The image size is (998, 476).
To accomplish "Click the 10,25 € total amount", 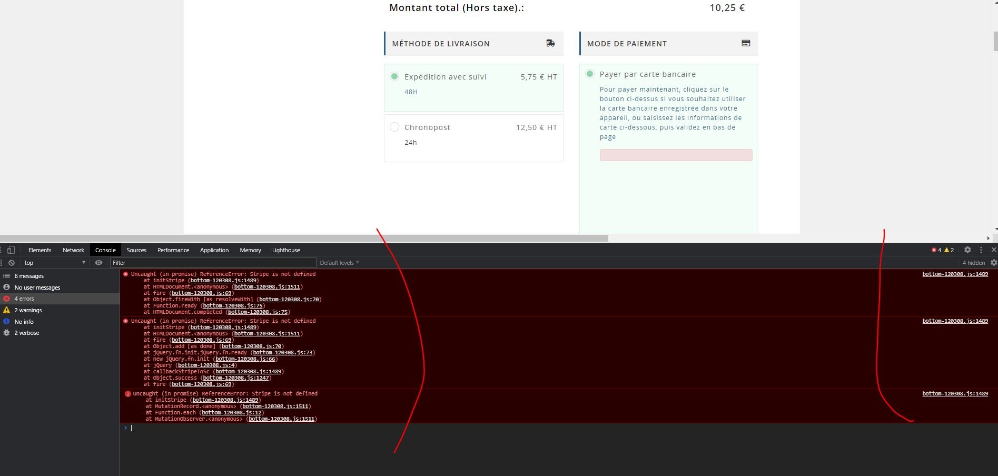I will click(727, 8).
